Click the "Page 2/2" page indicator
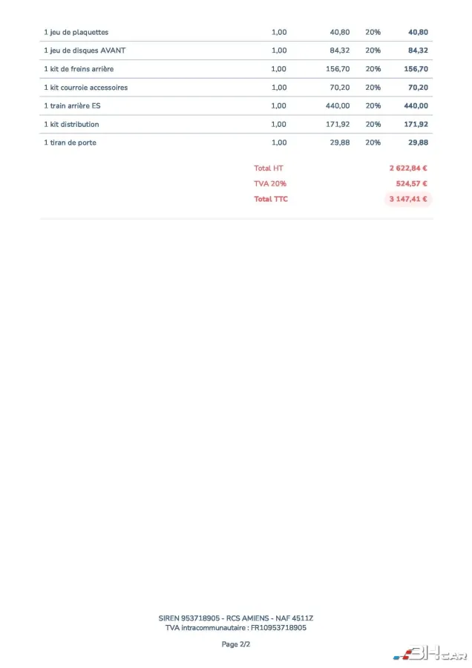This screenshot has height=668, width=472. coord(236,644)
